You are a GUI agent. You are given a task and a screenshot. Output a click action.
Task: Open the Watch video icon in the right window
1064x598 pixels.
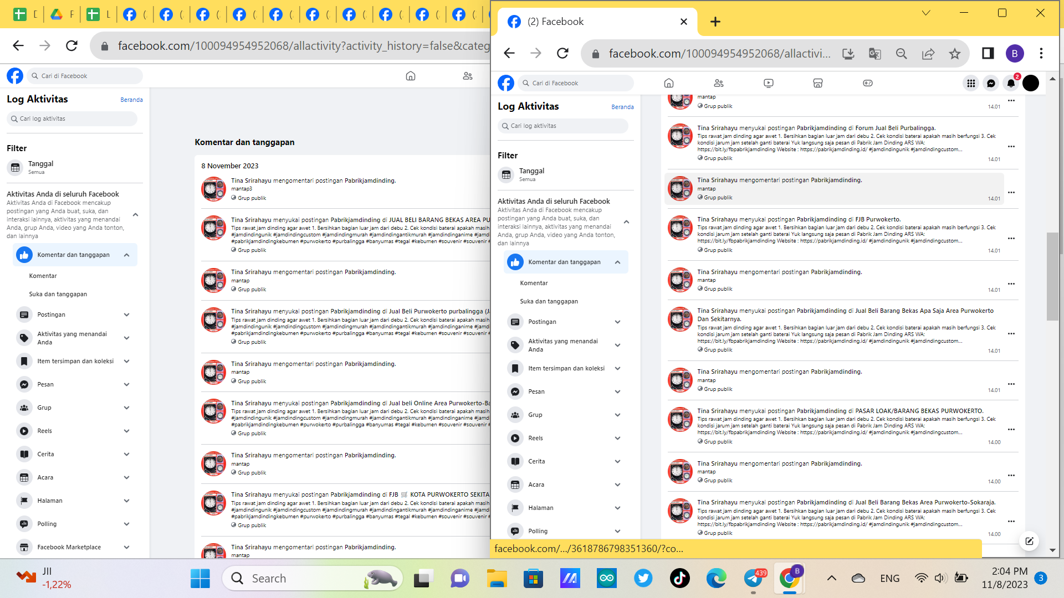click(768, 83)
